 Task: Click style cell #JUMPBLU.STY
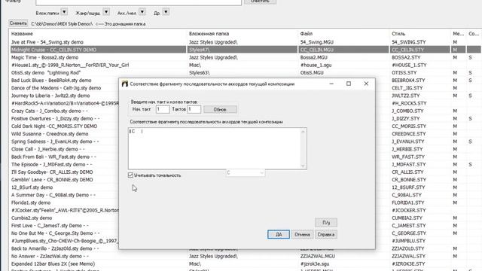click(x=408, y=241)
